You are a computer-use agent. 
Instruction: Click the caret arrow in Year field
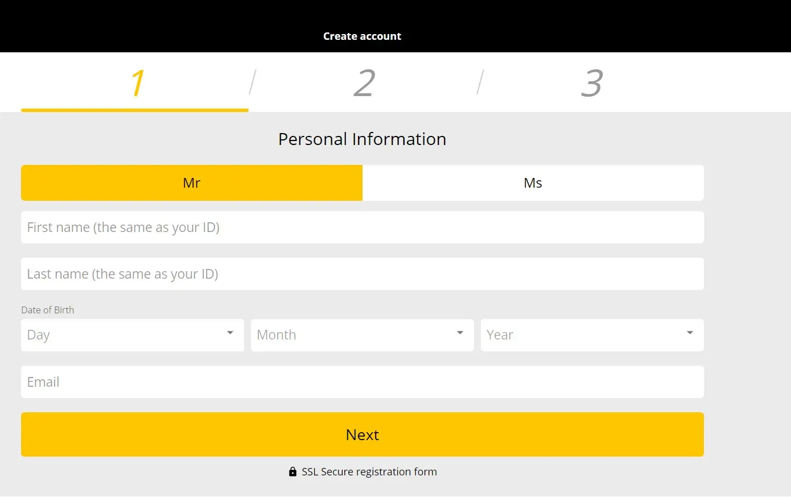pyautogui.click(x=690, y=333)
